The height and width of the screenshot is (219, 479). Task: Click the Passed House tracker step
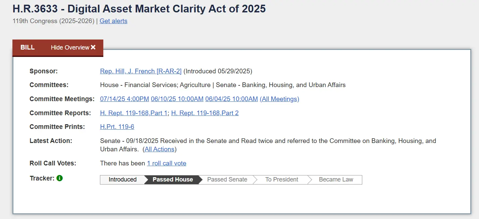pos(172,179)
